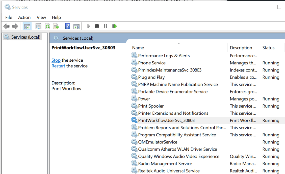Click gear icon beside PNRP Machine Name Publication
Viewport: 285px width, 174px height.
point(134,84)
